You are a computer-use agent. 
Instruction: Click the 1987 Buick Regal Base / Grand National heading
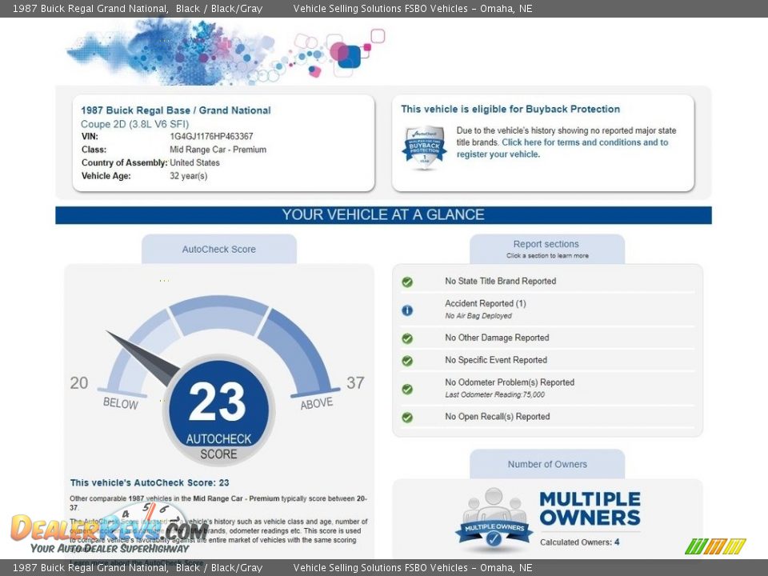click(176, 110)
